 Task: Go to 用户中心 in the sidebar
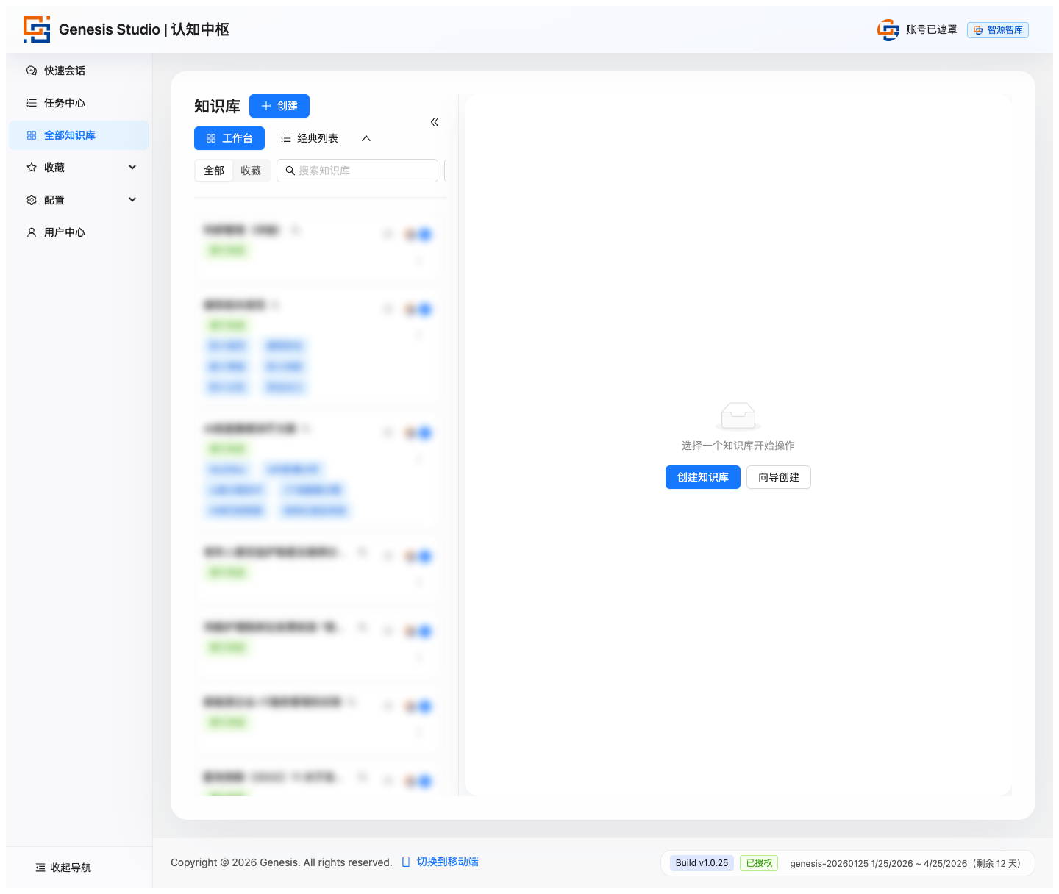pyautogui.click(x=65, y=232)
